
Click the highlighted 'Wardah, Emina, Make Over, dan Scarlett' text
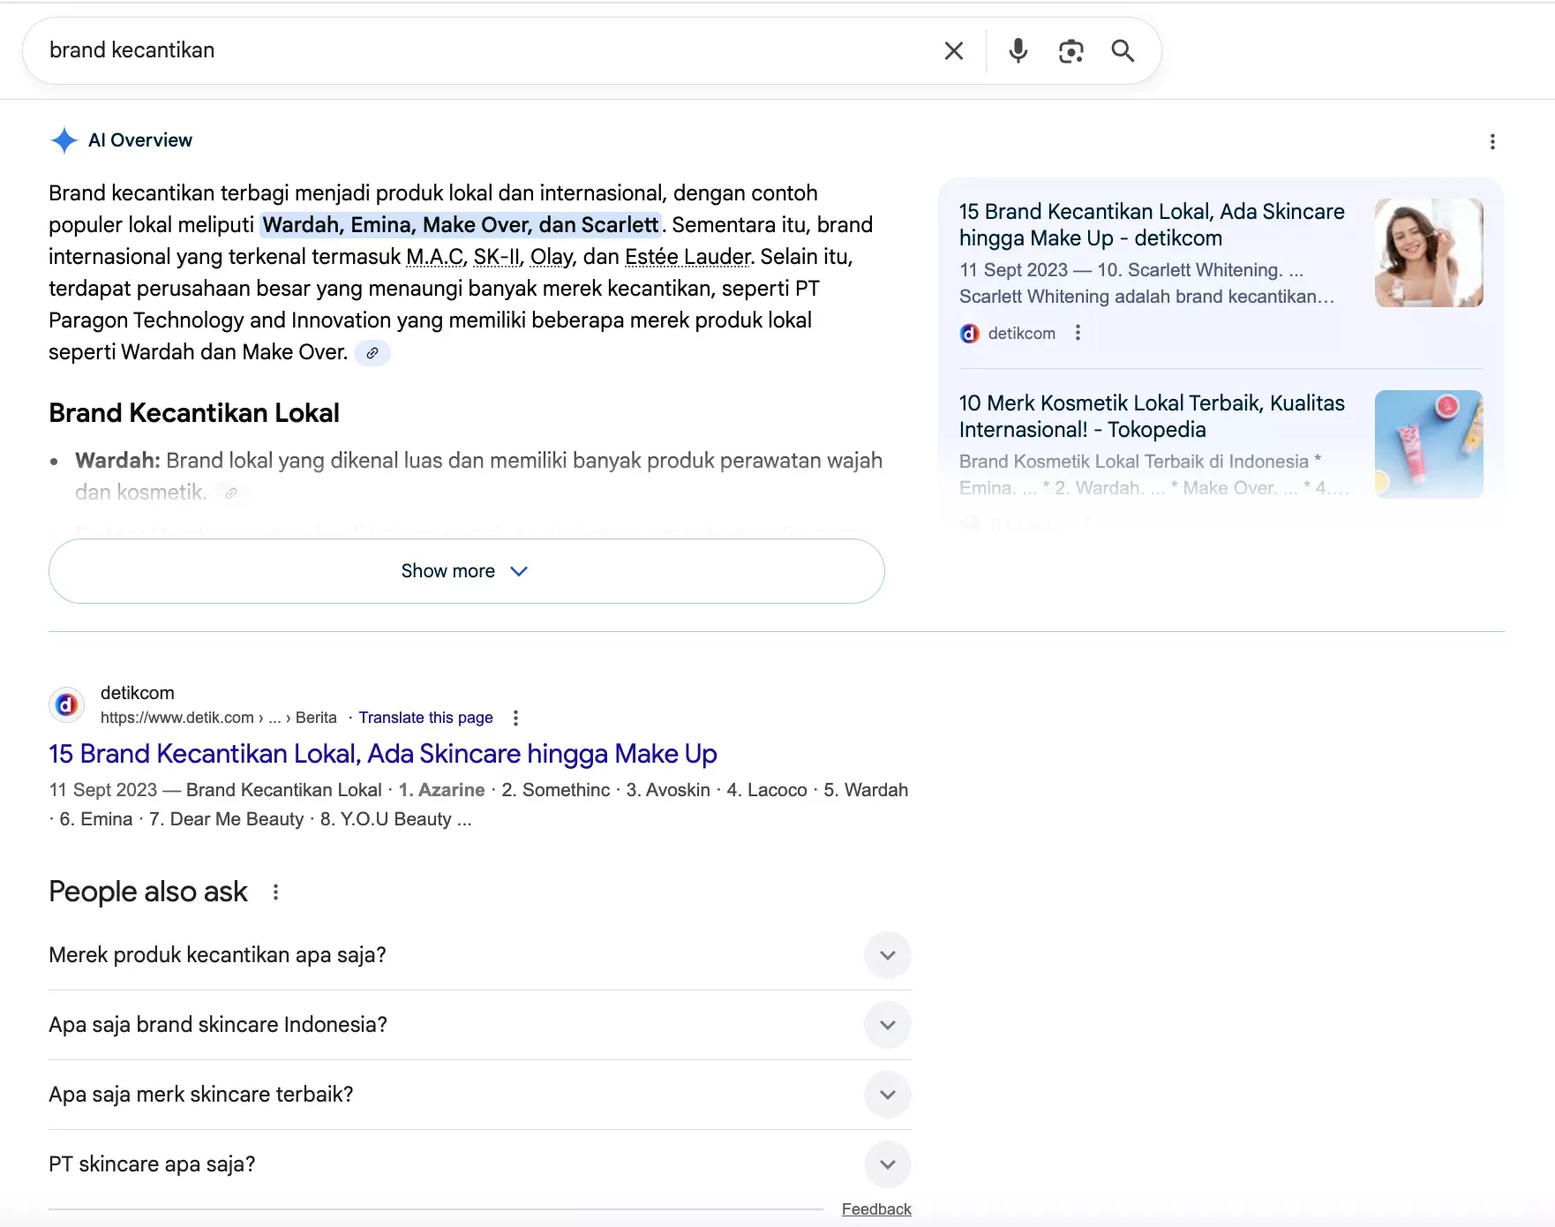[x=461, y=225]
